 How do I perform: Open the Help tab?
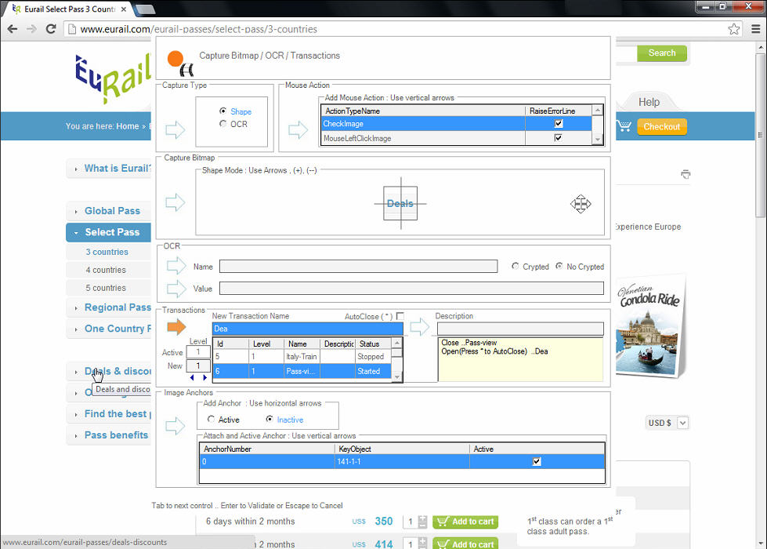(649, 102)
